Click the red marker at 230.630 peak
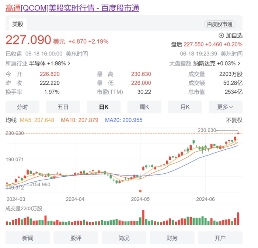Screen dimensions: 258x248 point(238,133)
